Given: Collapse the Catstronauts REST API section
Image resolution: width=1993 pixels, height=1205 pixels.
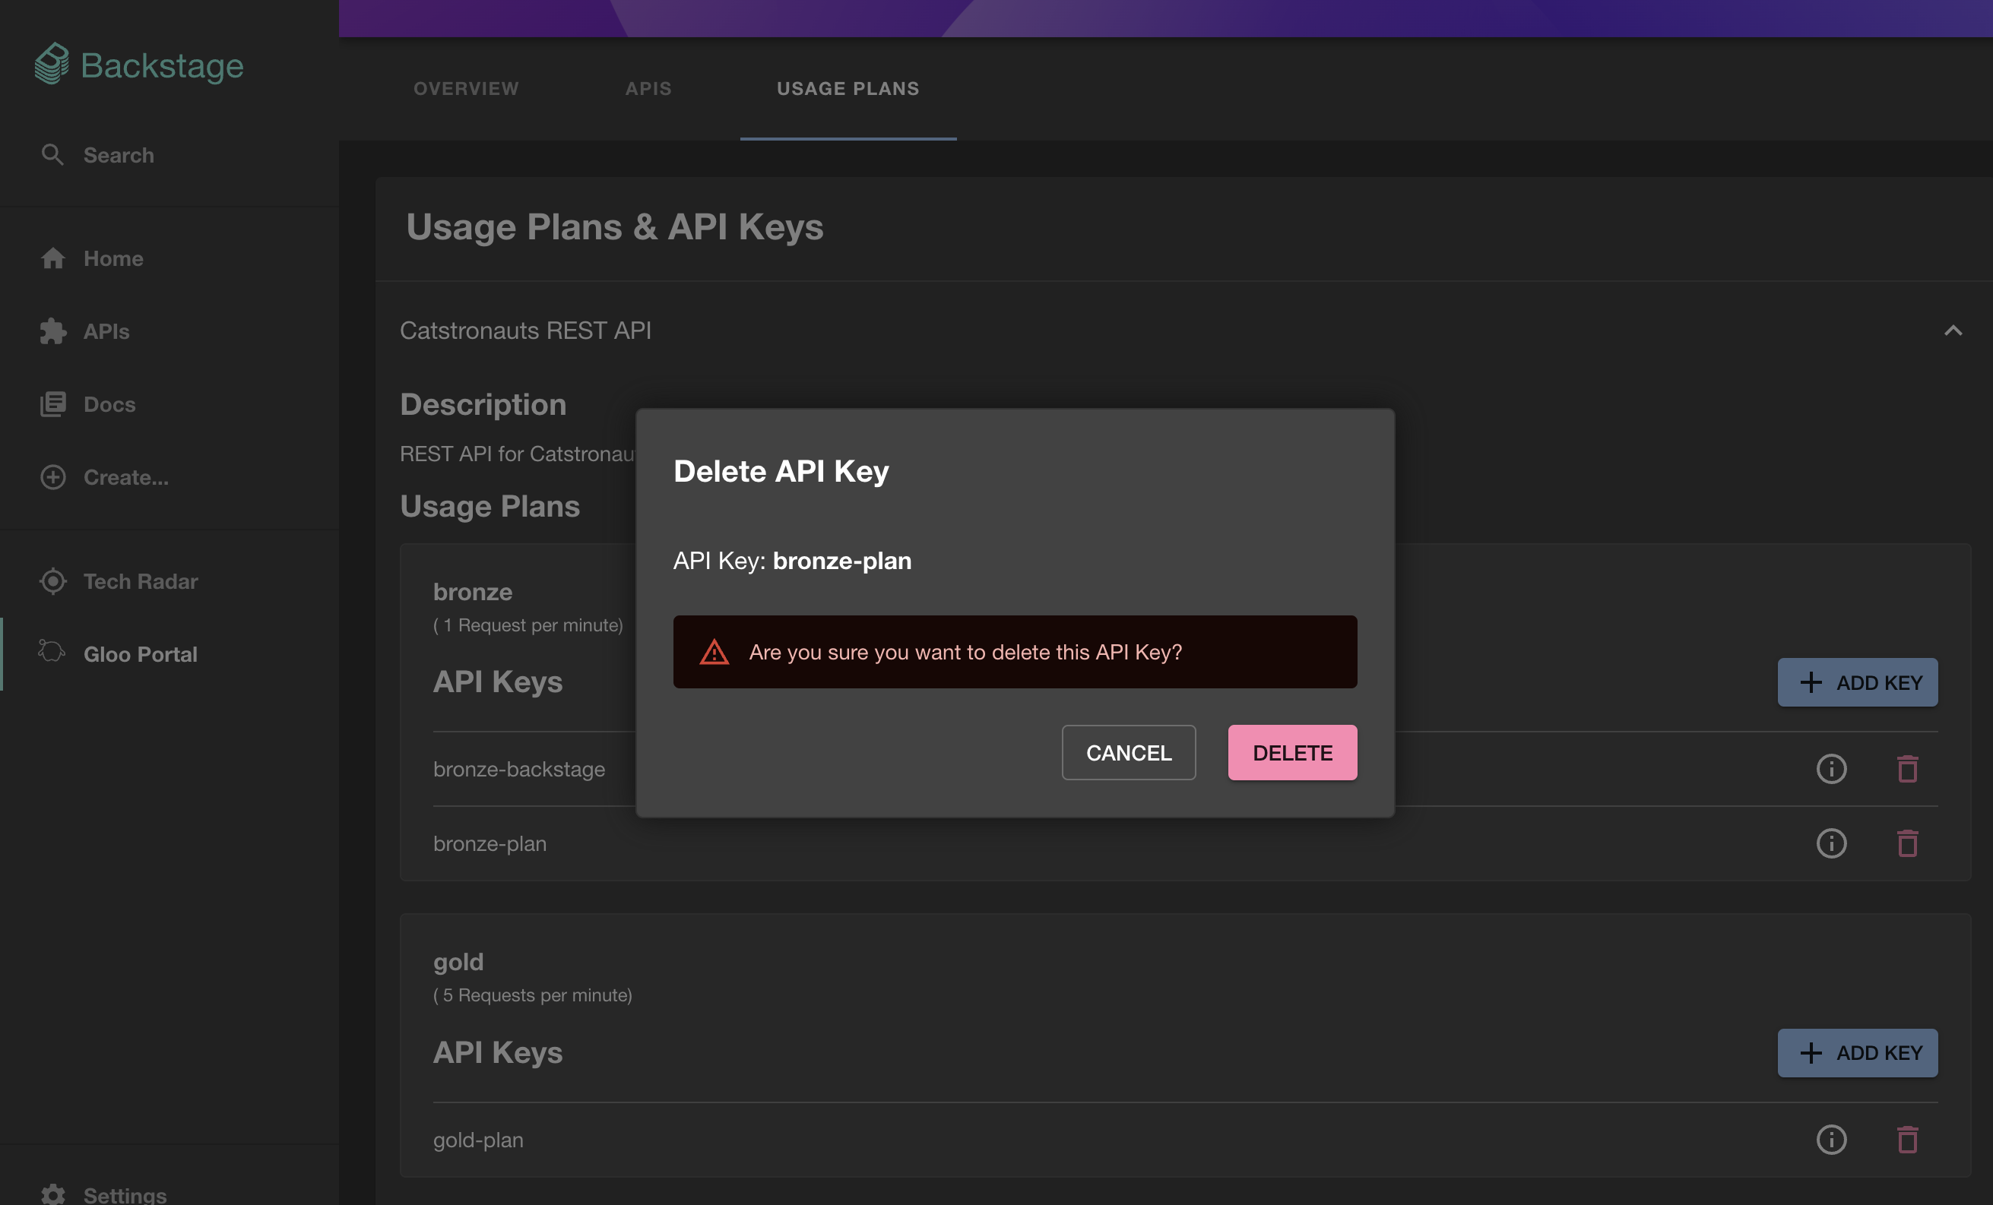Looking at the screenshot, I should 1953,330.
